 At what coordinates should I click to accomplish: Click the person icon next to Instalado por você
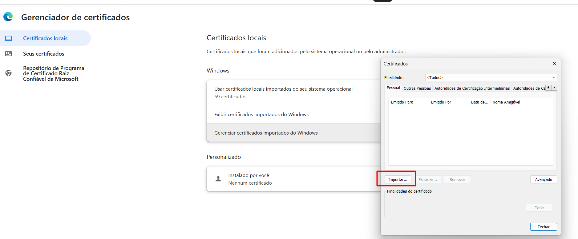[x=218, y=179]
